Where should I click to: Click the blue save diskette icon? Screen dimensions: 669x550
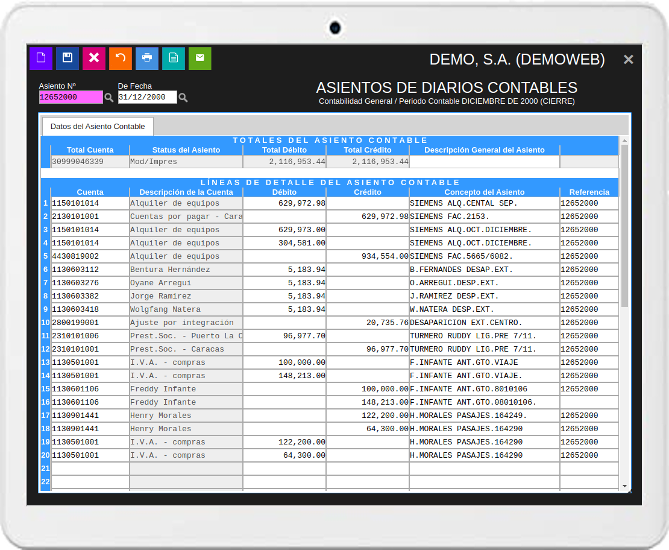[68, 58]
